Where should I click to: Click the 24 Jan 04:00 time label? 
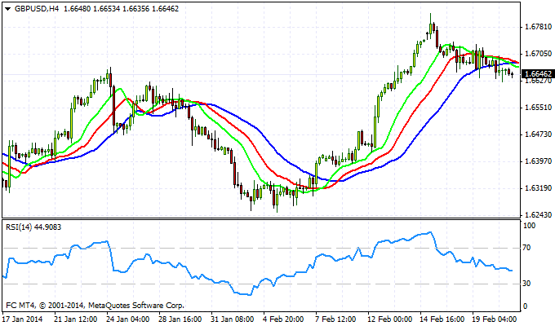(x=128, y=319)
